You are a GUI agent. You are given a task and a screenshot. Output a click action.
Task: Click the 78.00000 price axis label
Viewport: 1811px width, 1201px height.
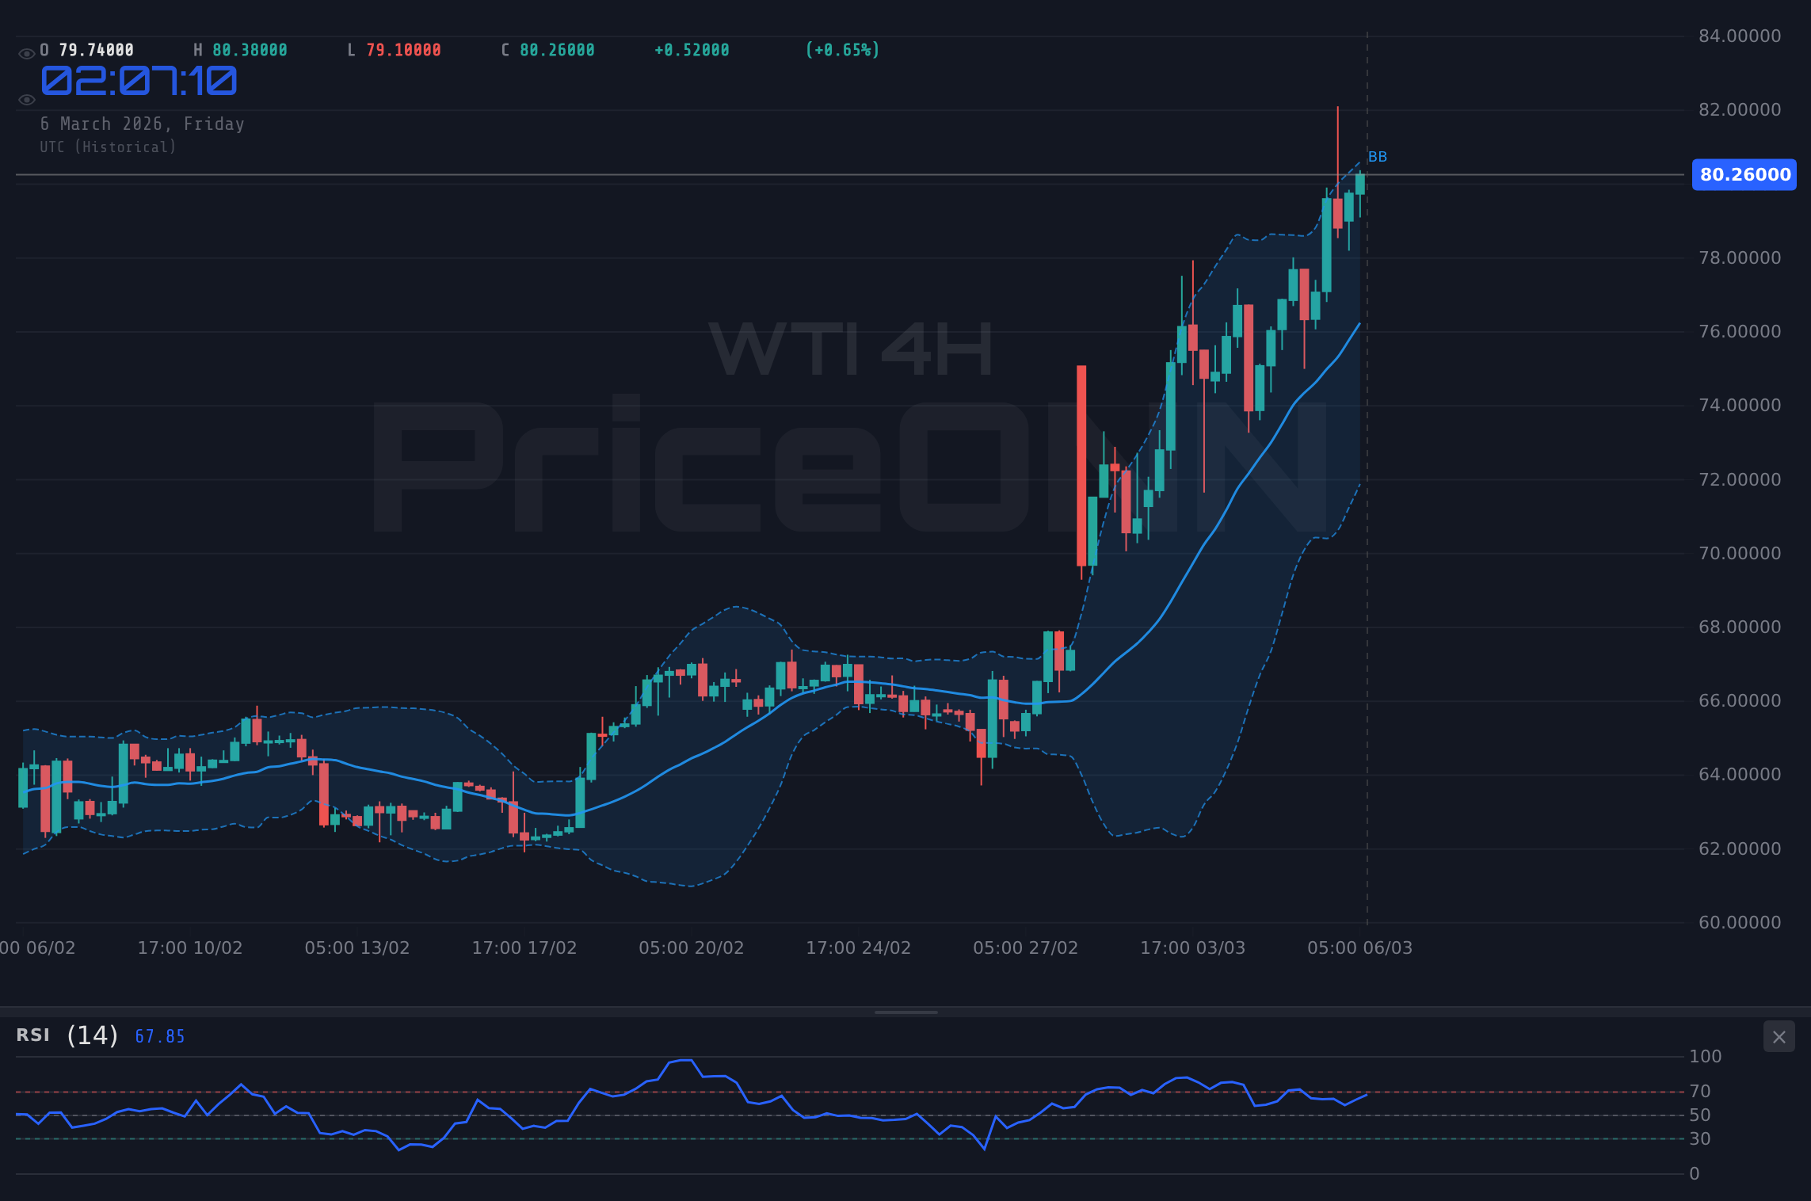pos(1740,258)
